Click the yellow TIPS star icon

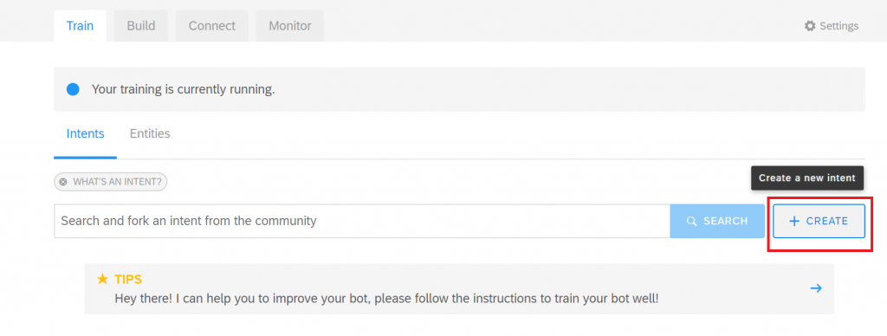[x=102, y=279]
